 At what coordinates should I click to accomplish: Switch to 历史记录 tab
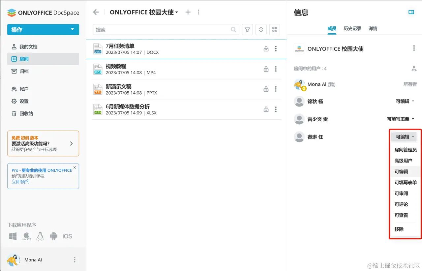click(x=352, y=29)
